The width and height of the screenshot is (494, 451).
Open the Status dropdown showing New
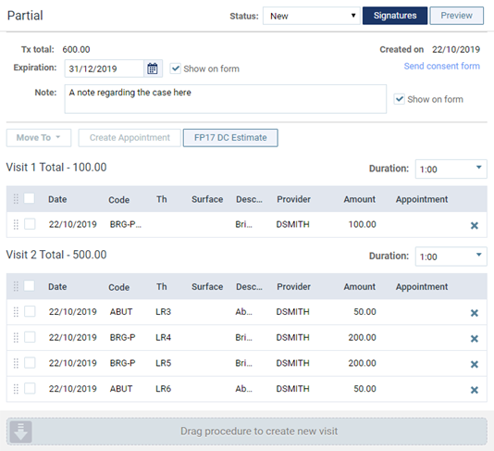pyautogui.click(x=311, y=16)
